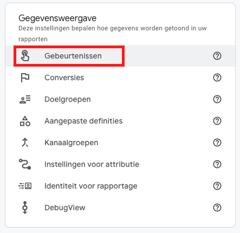
Task: Click the DebugView debug icon
Action: click(25, 208)
